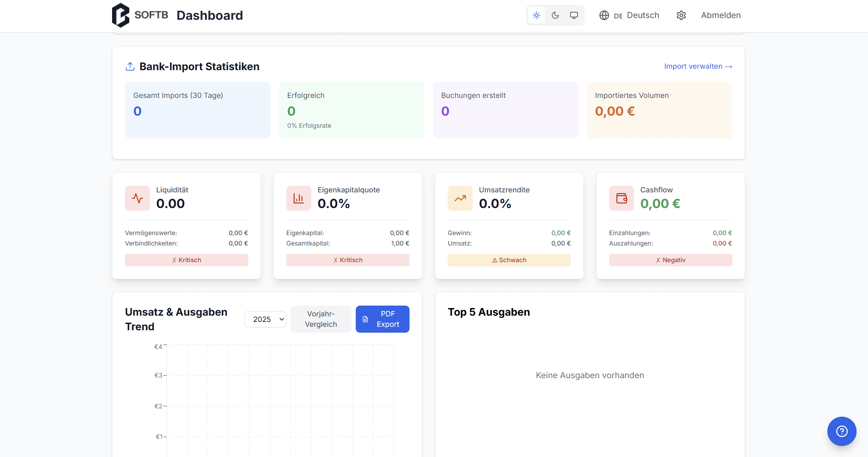Open the help question-mark button

(842, 431)
